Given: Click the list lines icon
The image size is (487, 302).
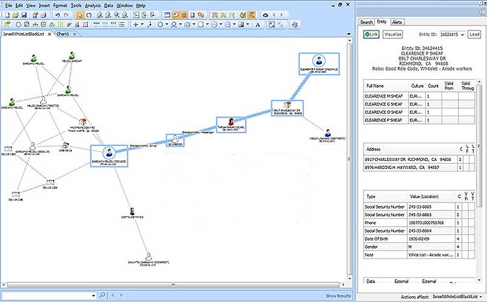Looking at the screenshot, I should point(121,24).
